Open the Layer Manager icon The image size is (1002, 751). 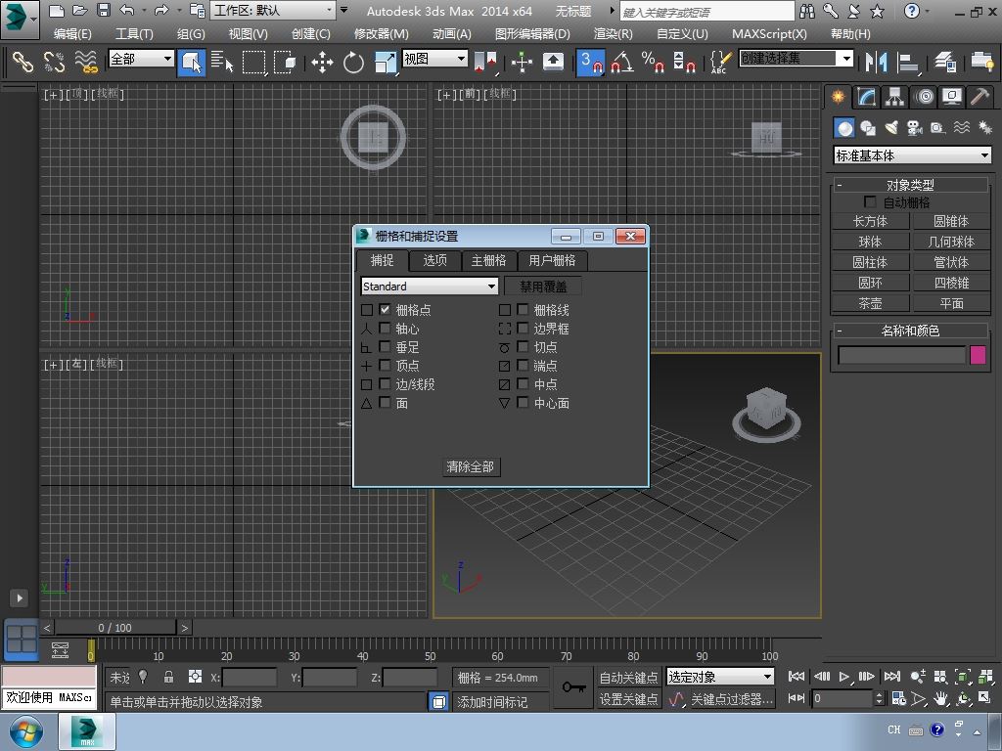pyautogui.click(x=945, y=62)
